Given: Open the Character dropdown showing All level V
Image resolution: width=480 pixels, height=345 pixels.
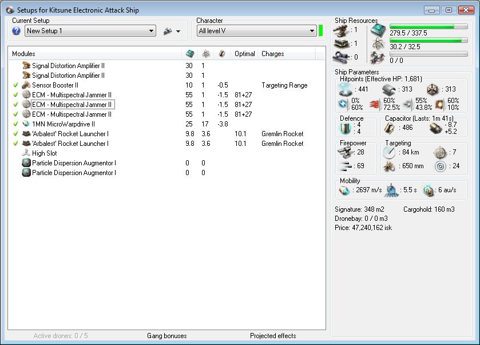Looking at the screenshot, I should pos(256,31).
